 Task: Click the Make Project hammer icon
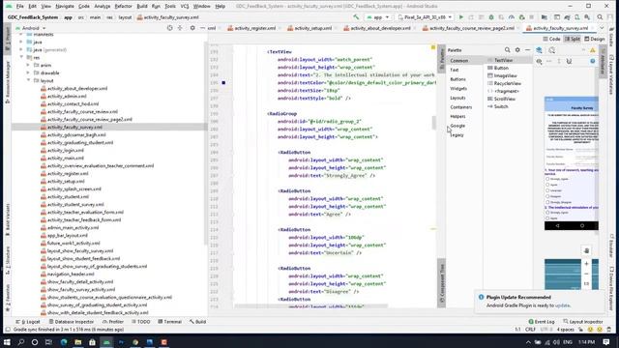[x=356, y=17]
